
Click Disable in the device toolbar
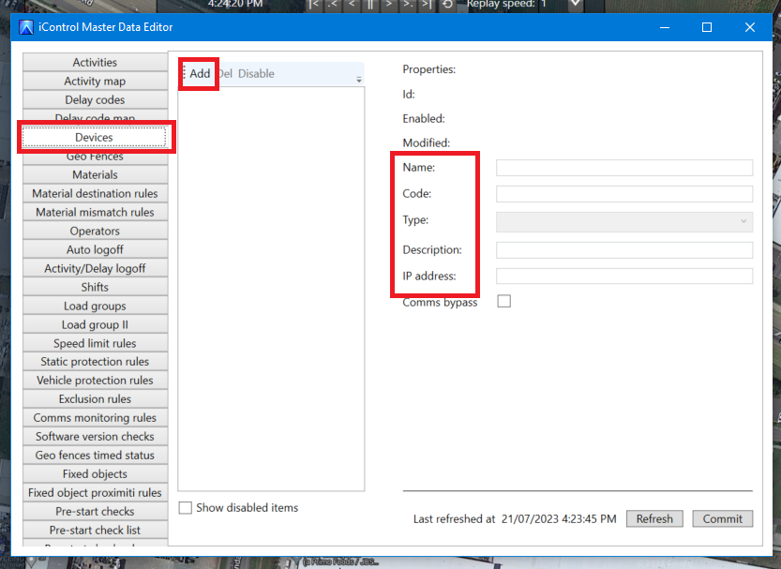[256, 74]
